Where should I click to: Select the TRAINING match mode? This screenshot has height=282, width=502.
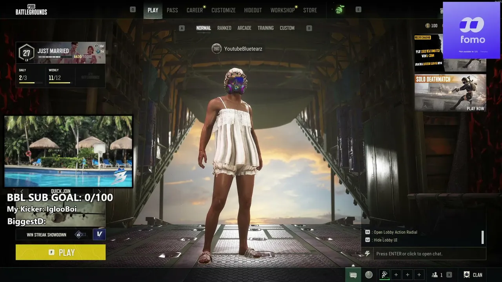266,28
